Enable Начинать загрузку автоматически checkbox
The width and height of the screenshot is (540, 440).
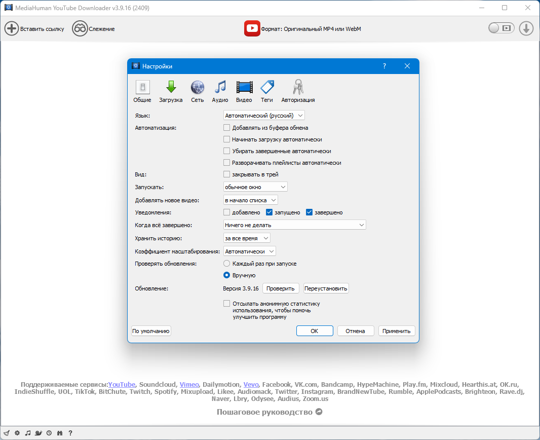pyautogui.click(x=226, y=139)
